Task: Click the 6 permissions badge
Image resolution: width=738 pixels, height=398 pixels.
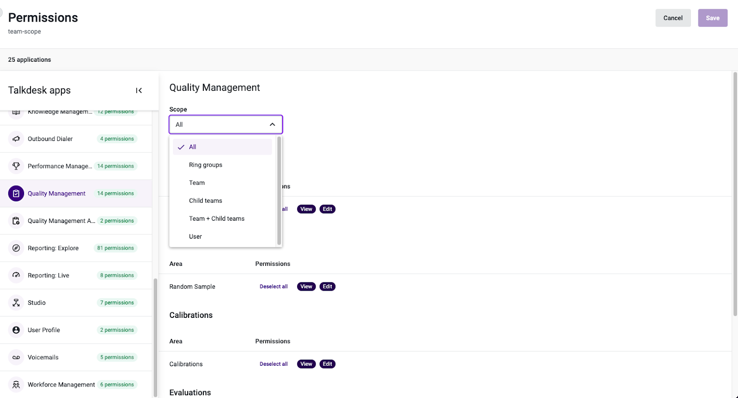Action: (x=117, y=385)
